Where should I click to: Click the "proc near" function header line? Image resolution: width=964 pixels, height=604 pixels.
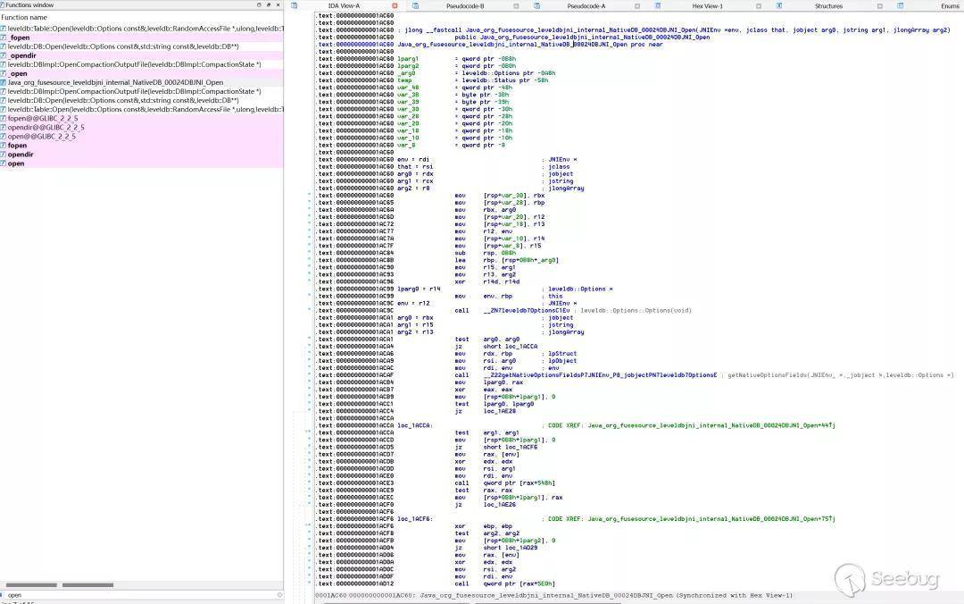coord(530,45)
